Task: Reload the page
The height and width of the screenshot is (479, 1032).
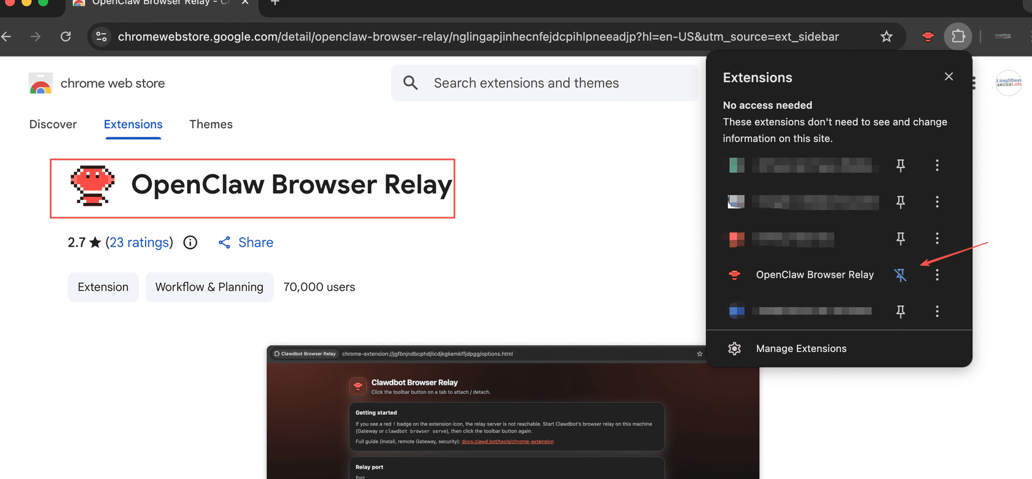Action: pyautogui.click(x=66, y=37)
